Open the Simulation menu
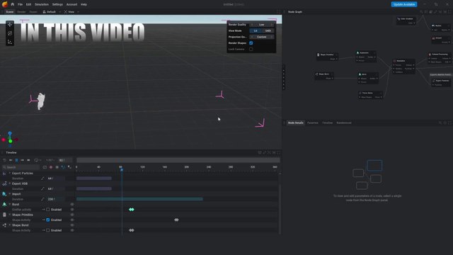The width and height of the screenshot is (453, 255). tap(42, 4)
